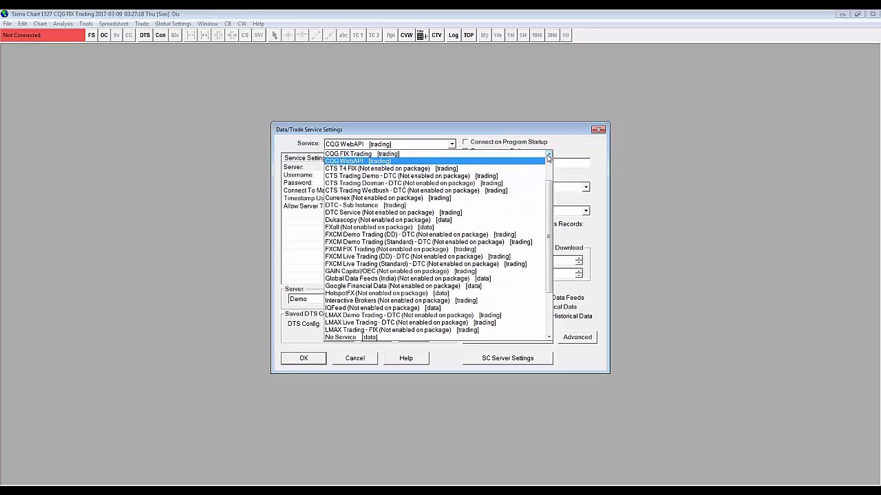The width and height of the screenshot is (881, 495).
Task: Select the pointer arrow tool
Action: [275, 35]
